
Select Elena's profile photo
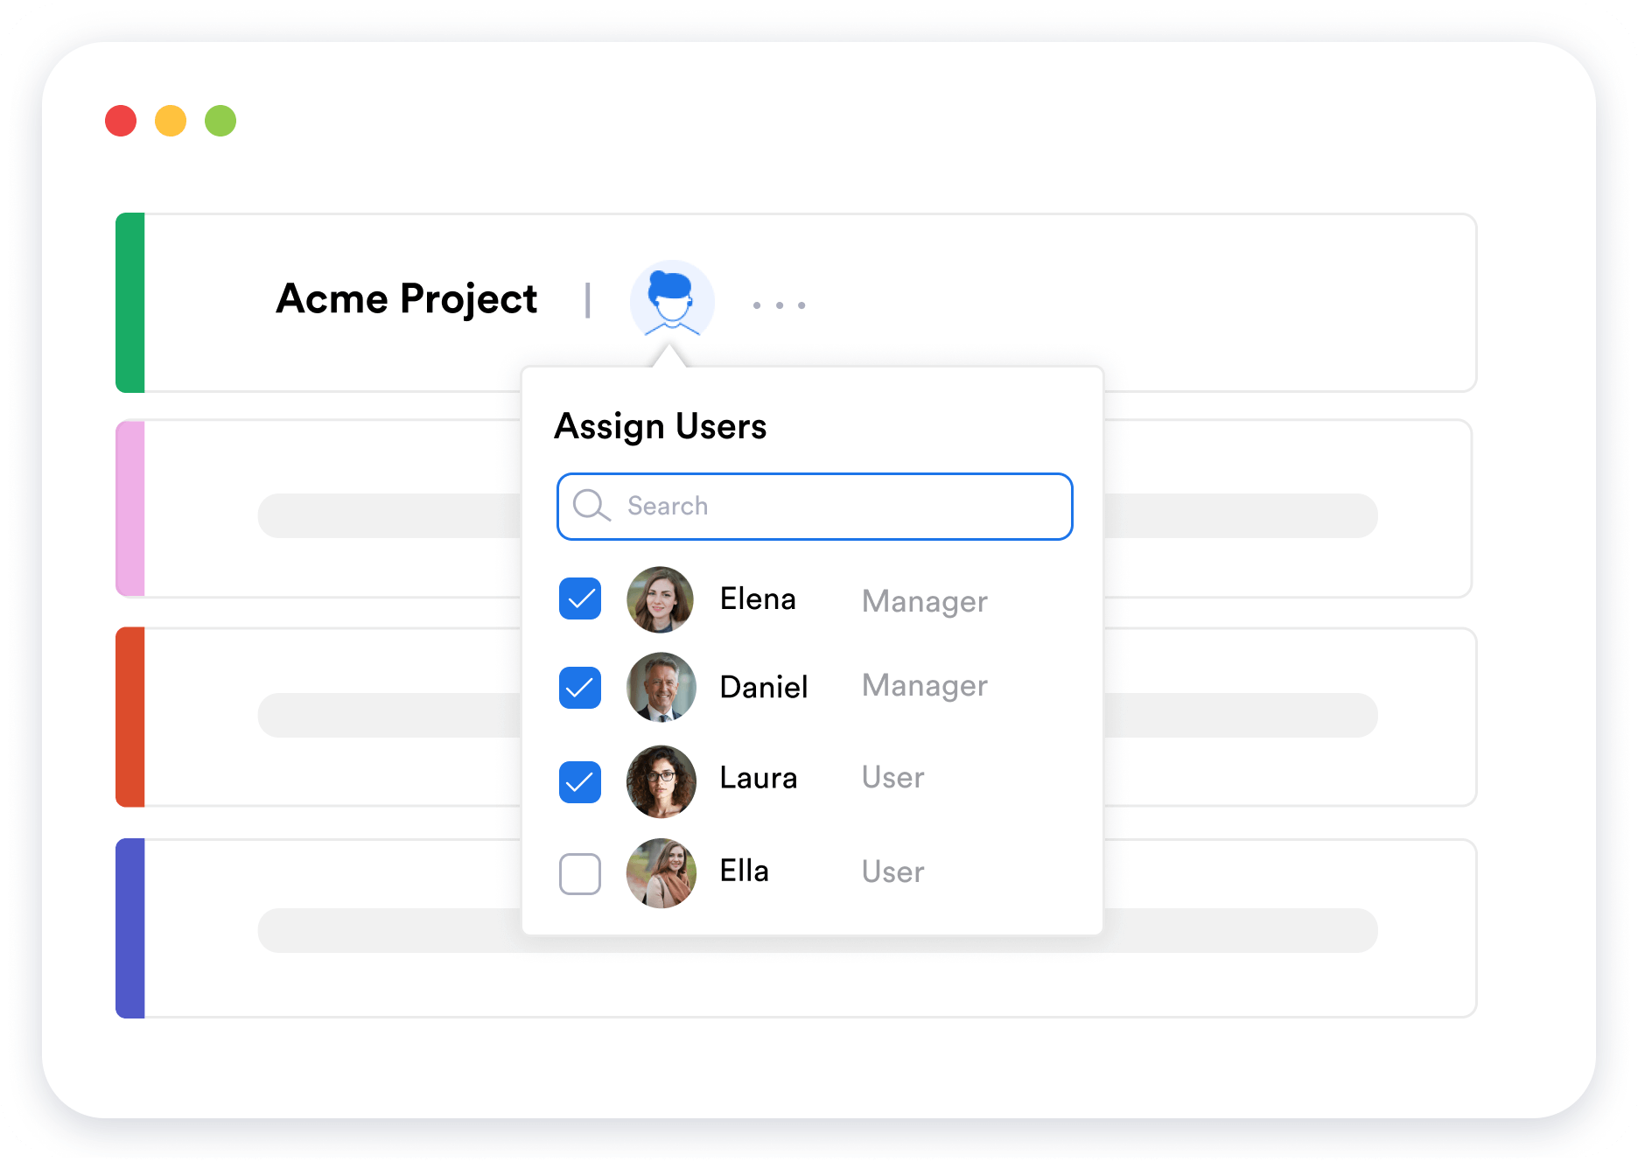tap(661, 600)
